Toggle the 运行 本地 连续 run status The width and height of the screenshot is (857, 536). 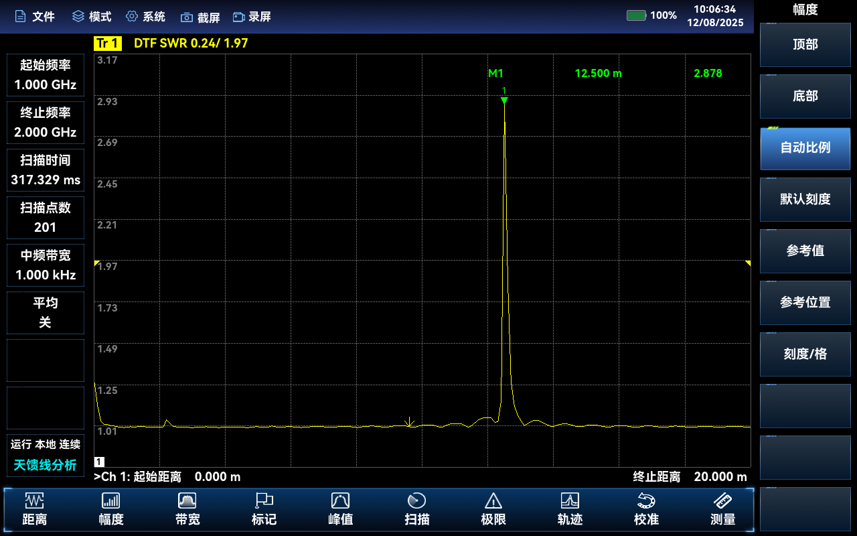point(46,444)
